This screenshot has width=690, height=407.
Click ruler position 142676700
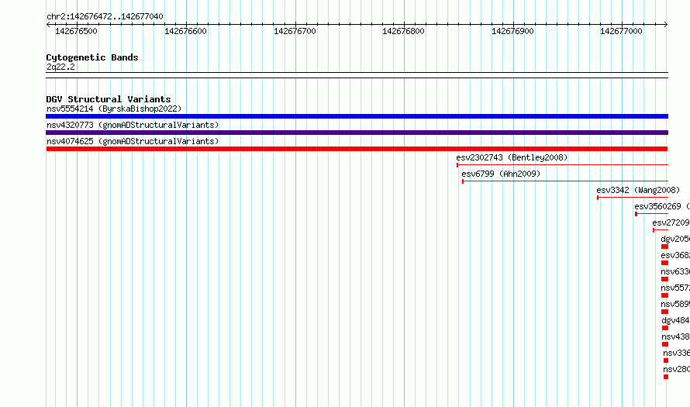(295, 31)
